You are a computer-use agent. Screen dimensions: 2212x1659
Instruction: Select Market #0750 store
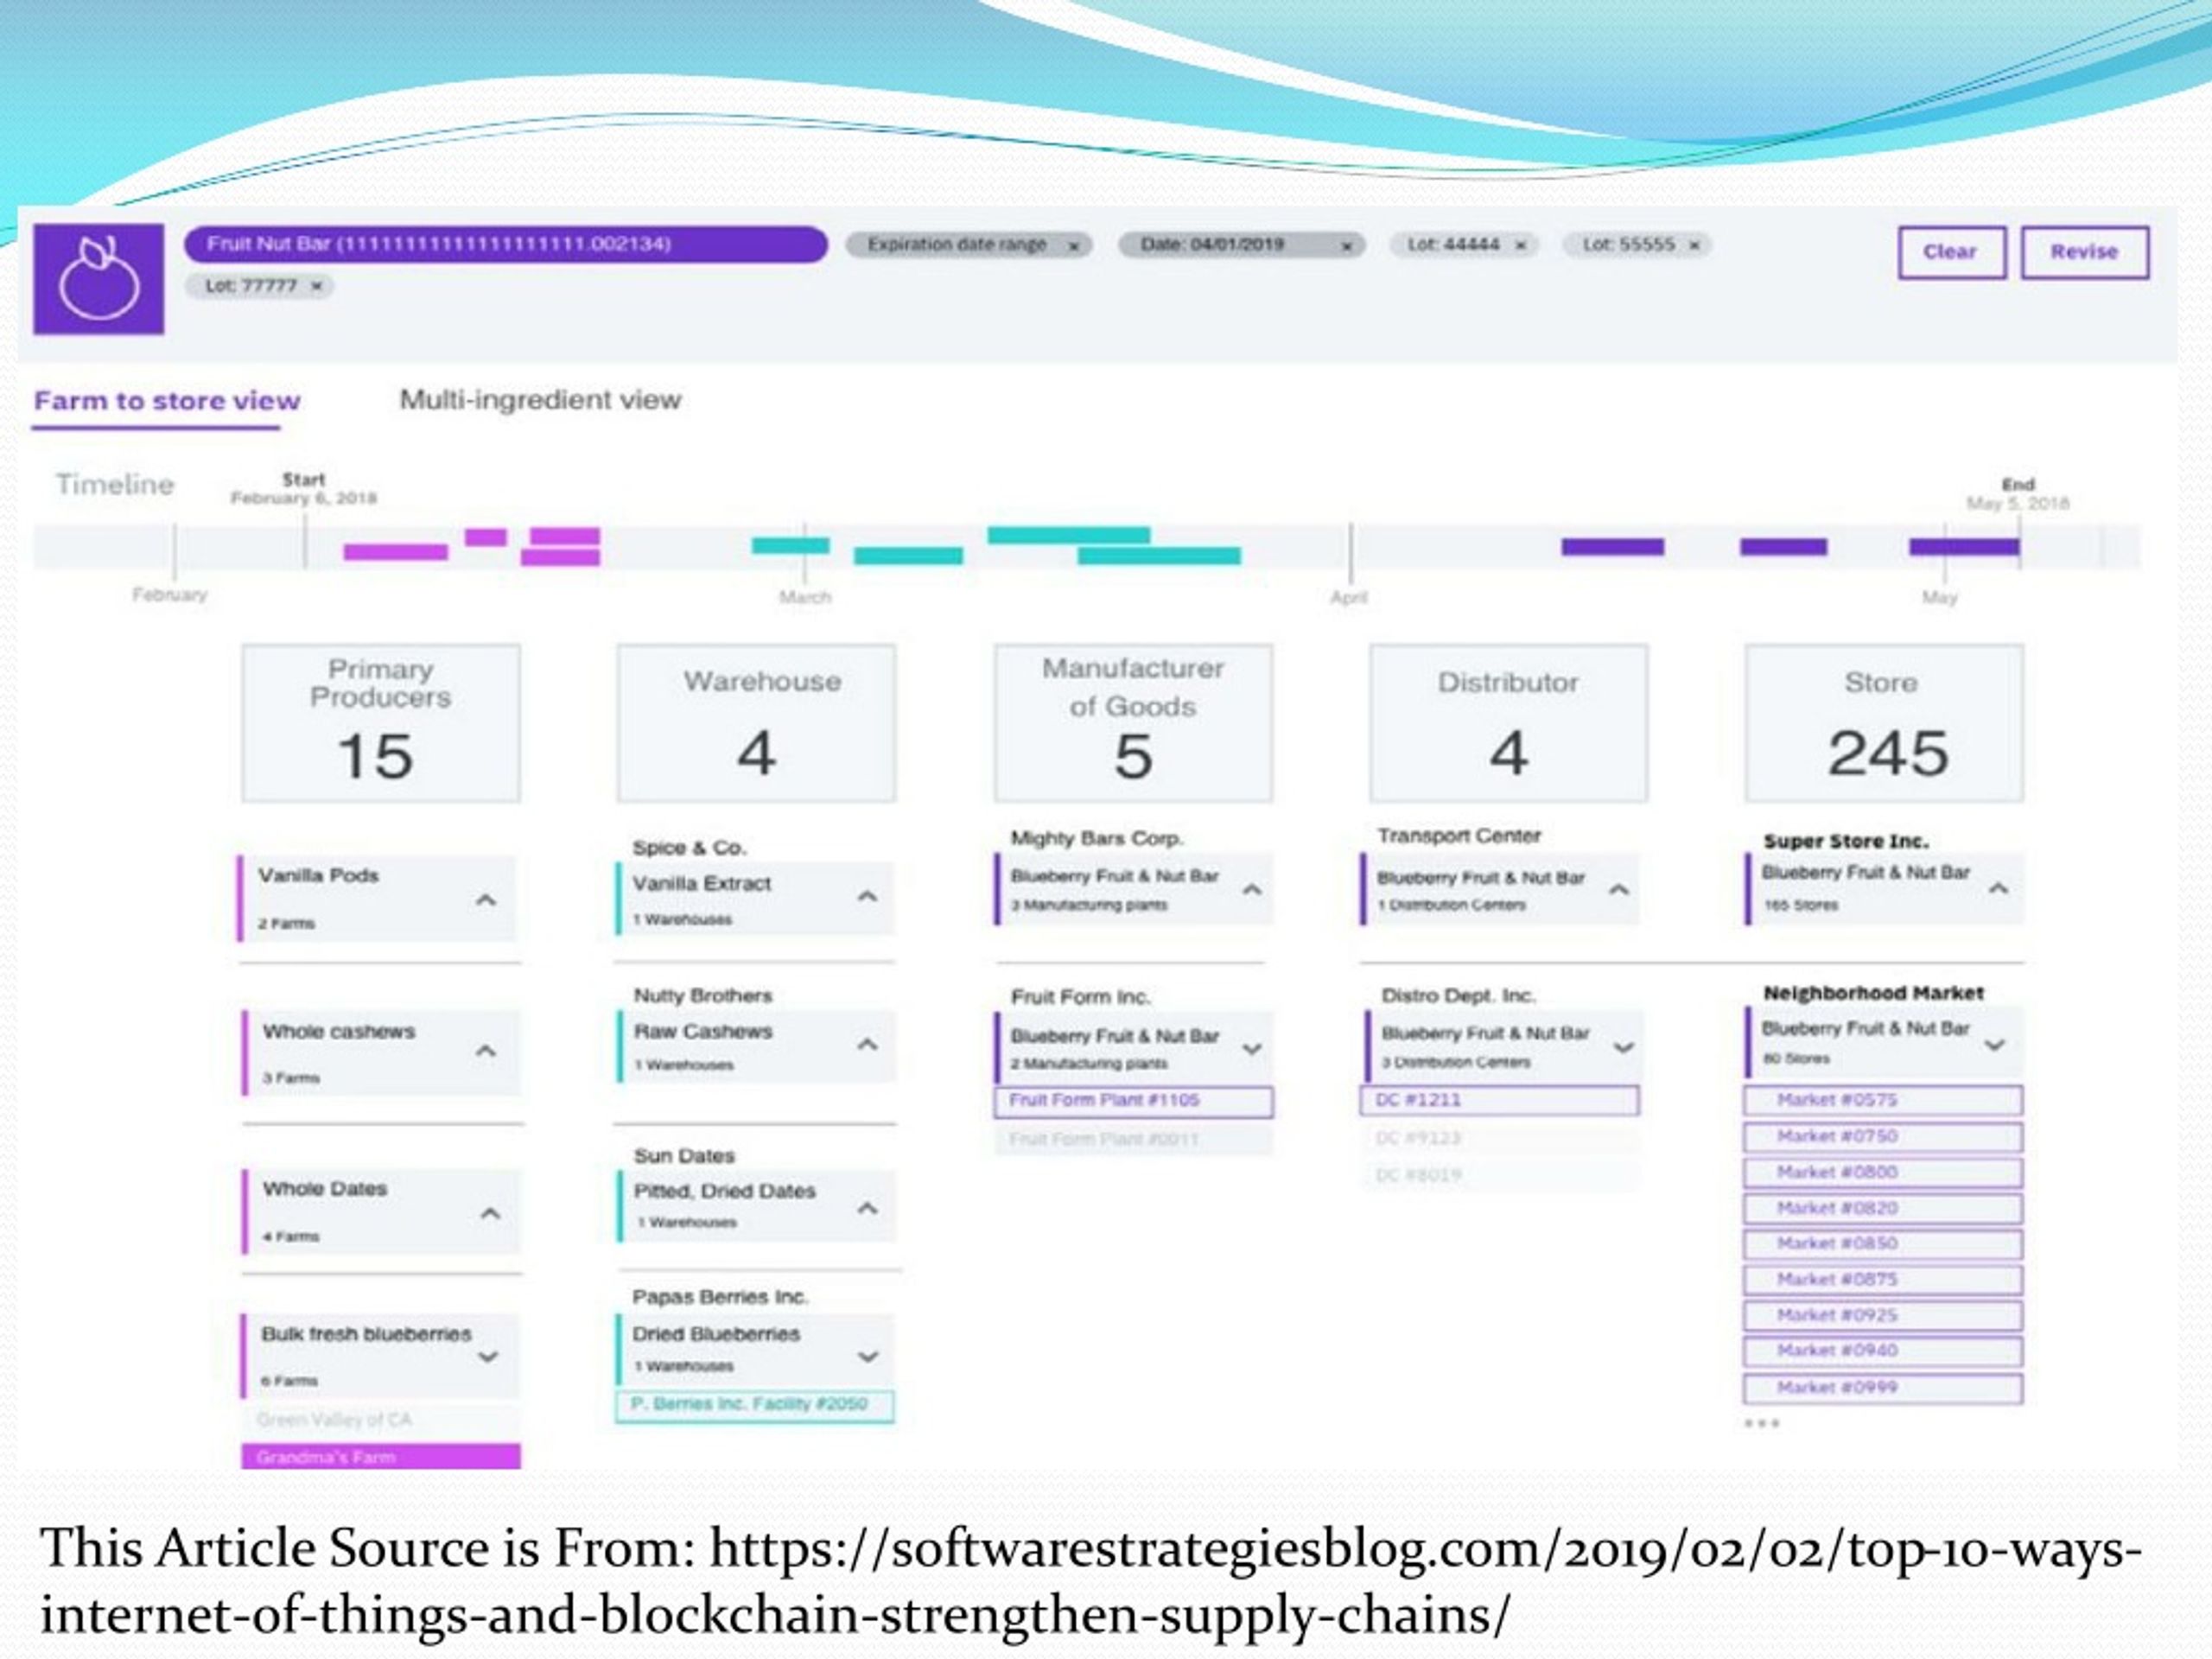1883,1137
